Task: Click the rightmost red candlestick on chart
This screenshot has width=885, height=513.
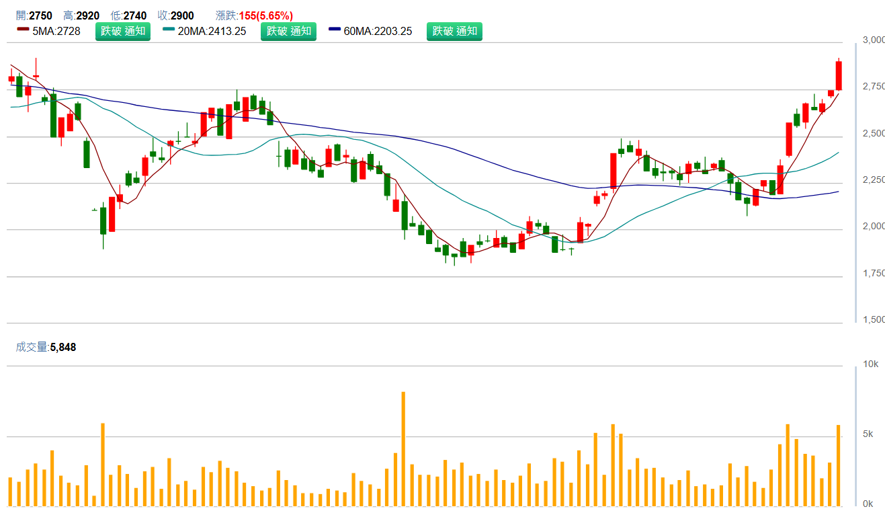Action: point(839,75)
